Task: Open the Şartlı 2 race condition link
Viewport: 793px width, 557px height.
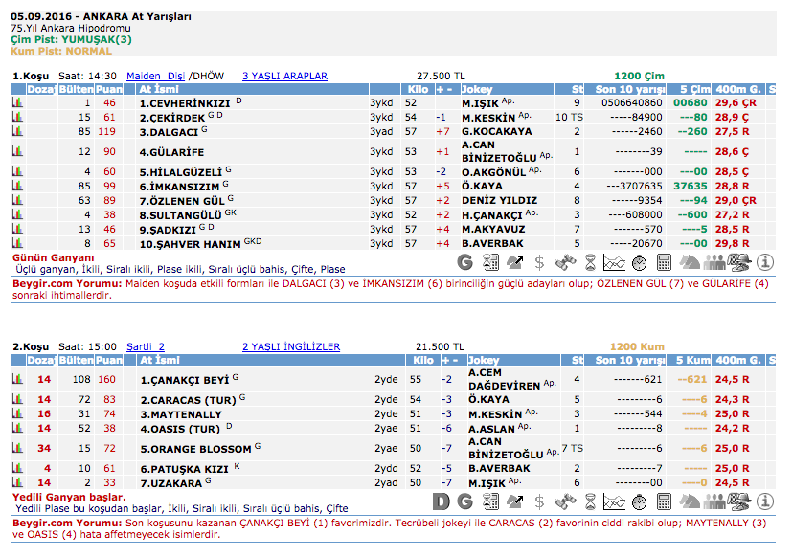Action: 146,346
